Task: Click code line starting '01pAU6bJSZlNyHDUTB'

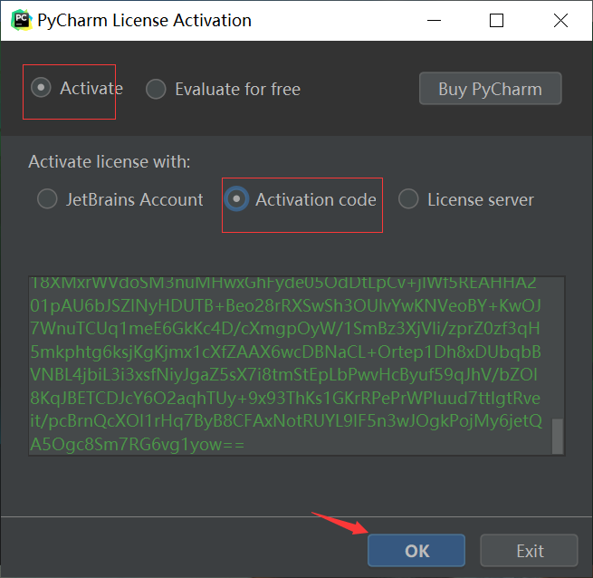Action: [x=285, y=306]
